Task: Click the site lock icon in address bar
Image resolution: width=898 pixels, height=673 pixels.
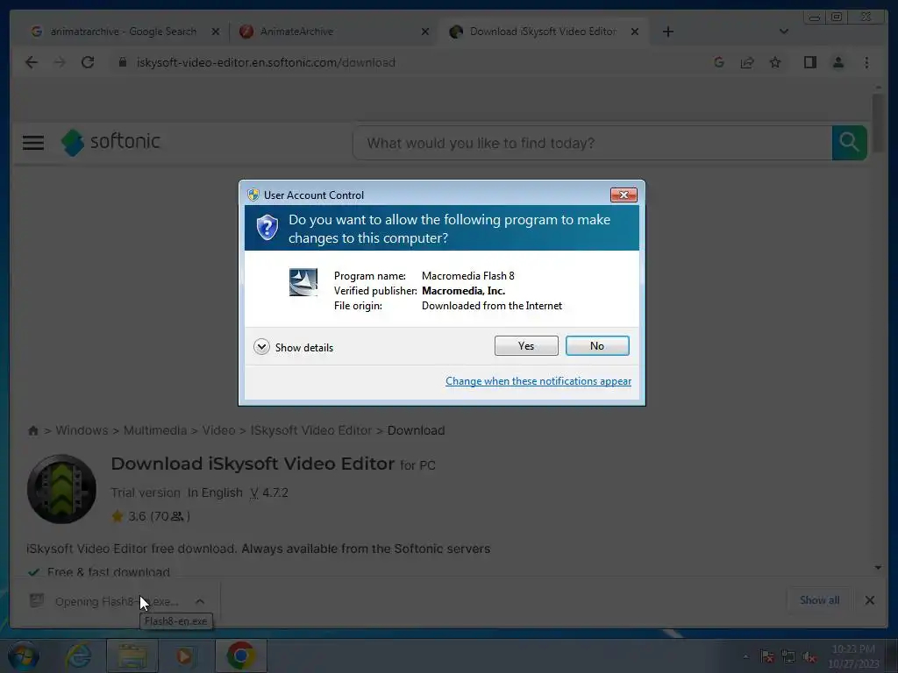Action: coord(122,62)
